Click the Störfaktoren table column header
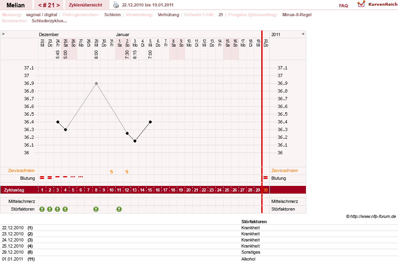This screenshot has width=398, height=278. pos(254,222)
